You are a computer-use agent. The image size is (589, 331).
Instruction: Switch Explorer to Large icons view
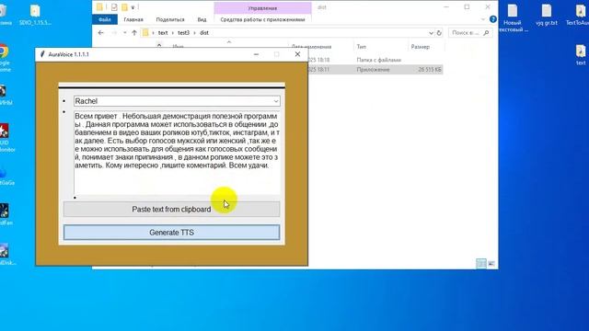491,264
